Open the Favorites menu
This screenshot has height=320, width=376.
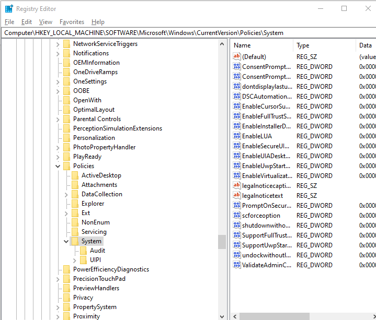pos(72,22)
